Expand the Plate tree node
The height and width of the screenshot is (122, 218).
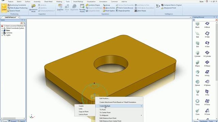point(2,30)
